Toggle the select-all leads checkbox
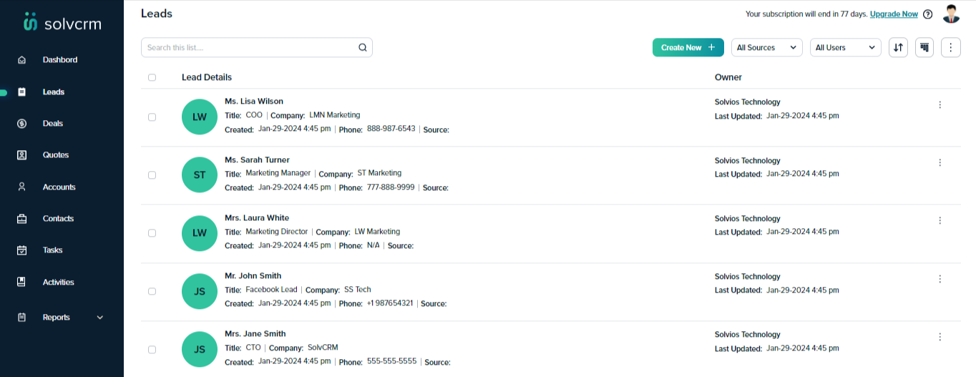Viewport: 976px width, 377px height. tap(152, 77)
